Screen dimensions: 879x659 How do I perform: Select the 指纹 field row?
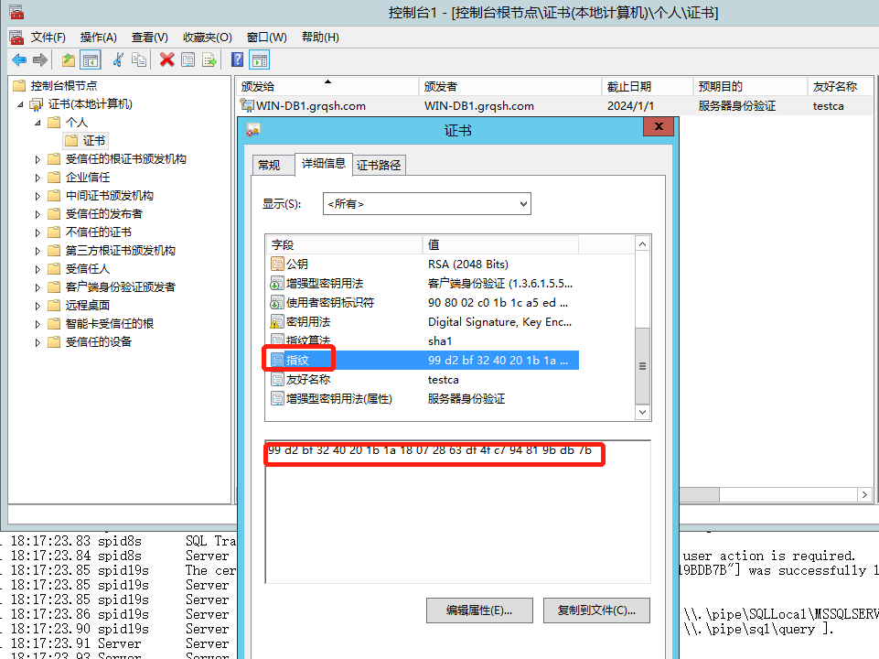pyautogui.click(x=423, y=360)
